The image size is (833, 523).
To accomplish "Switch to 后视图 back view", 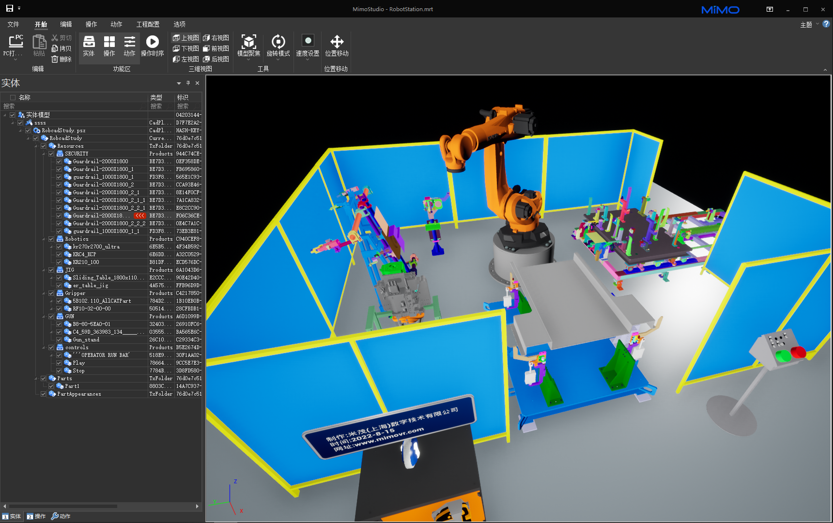I will pos(216,59).
